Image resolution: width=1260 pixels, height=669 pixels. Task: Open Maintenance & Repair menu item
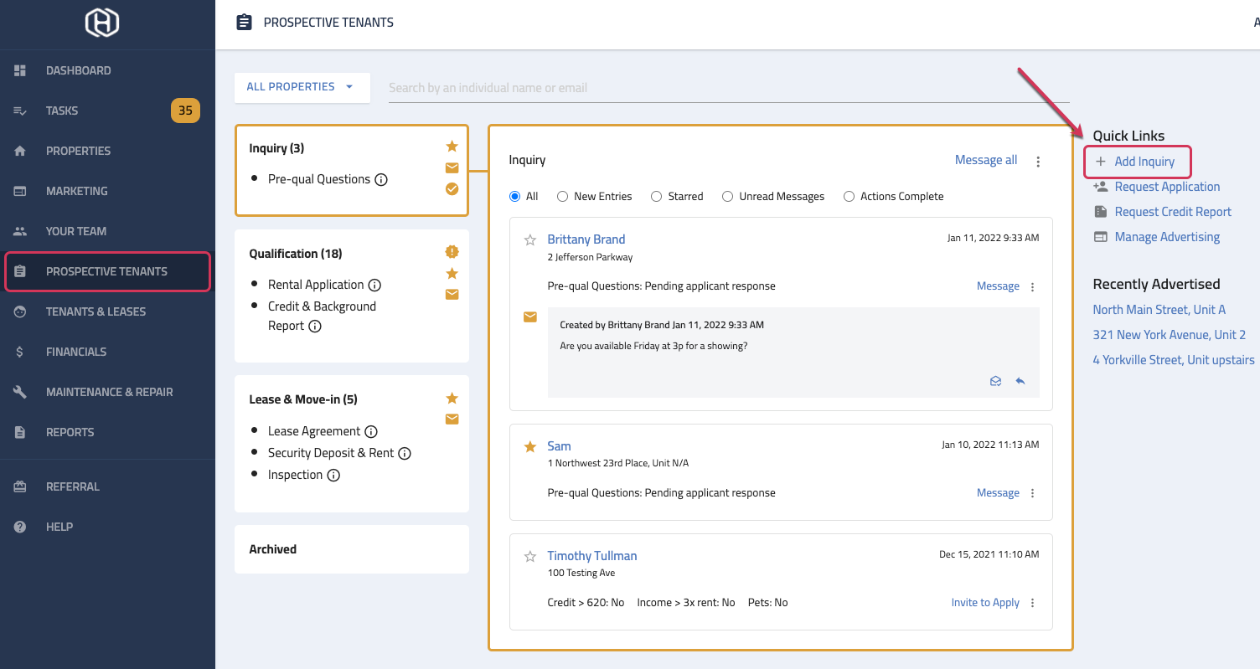click(107, 392)
